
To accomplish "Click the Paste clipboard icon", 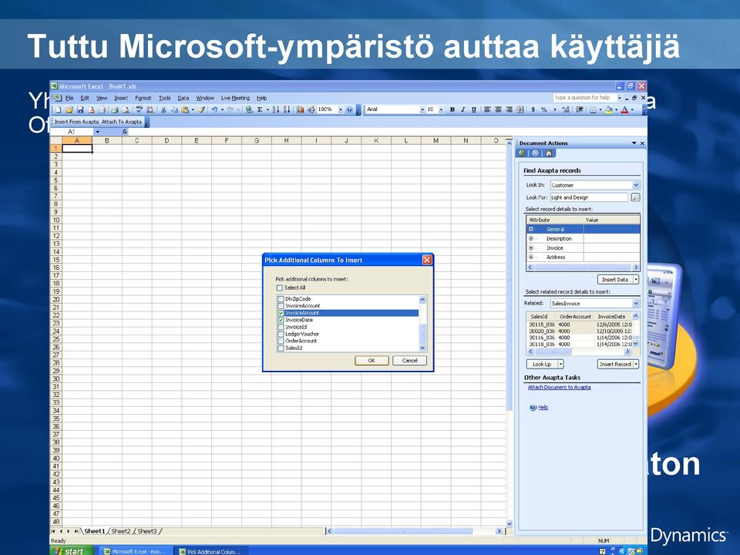I will click(x=185, y=109).
